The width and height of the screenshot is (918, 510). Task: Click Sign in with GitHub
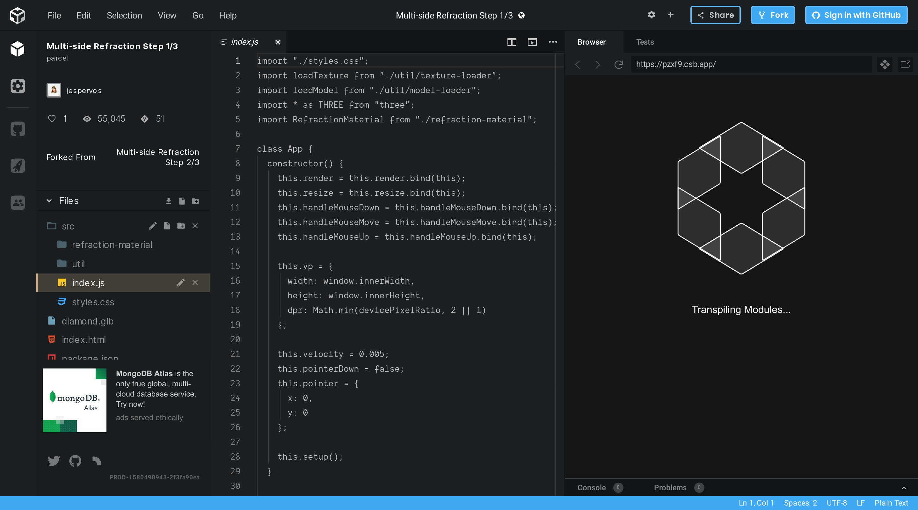(856, 15)
